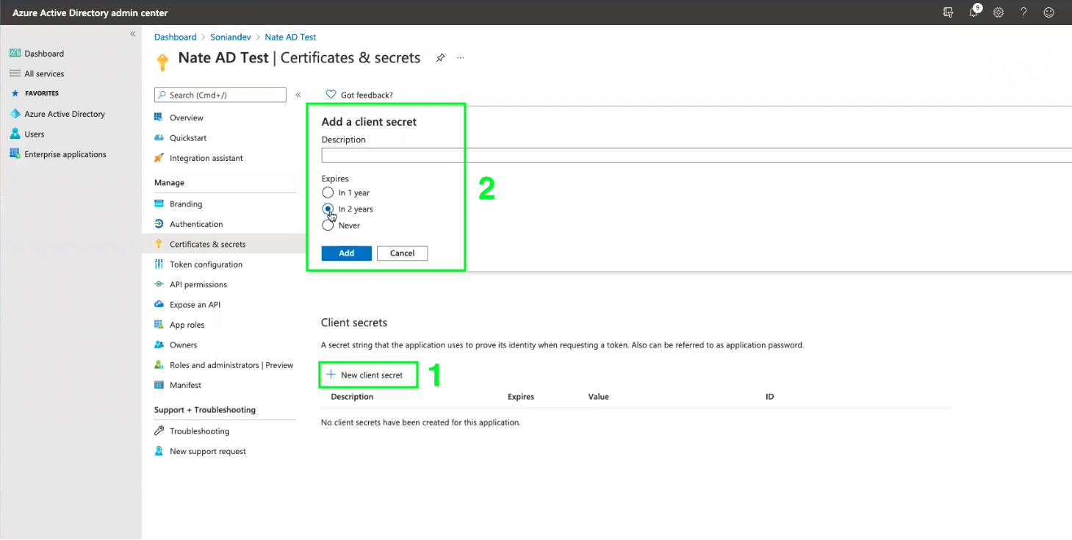Open the notifications bell
The height and width of the screenshot is (540, 1072).
974,12
